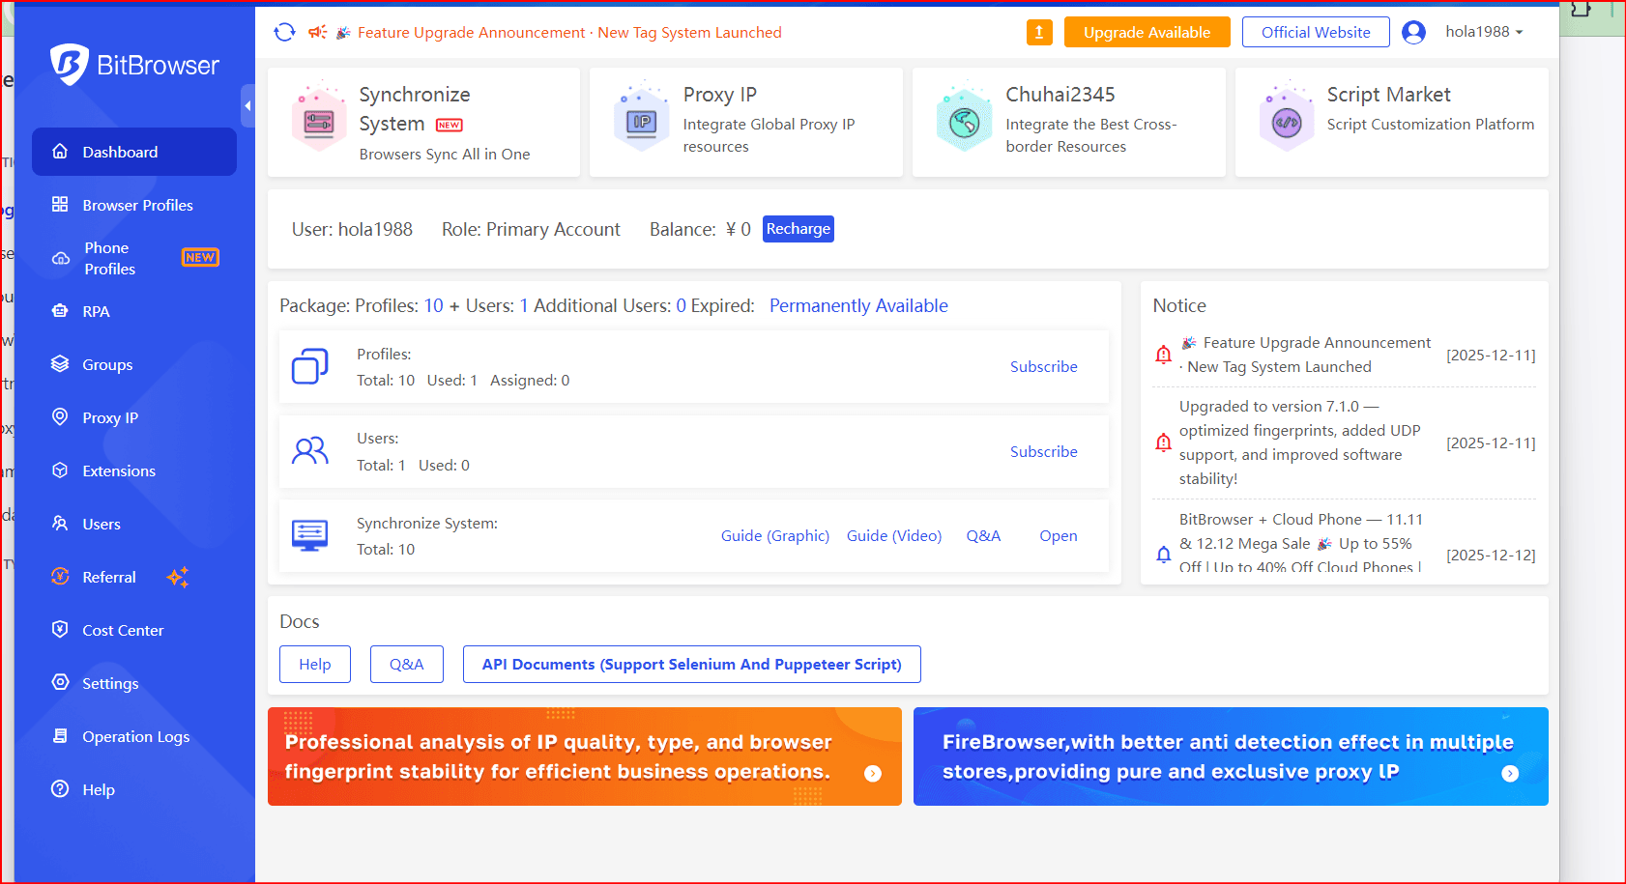Click the user avatar icon
The width and height of the screenshot is (1626, 884).
(x=1413, y=32)
